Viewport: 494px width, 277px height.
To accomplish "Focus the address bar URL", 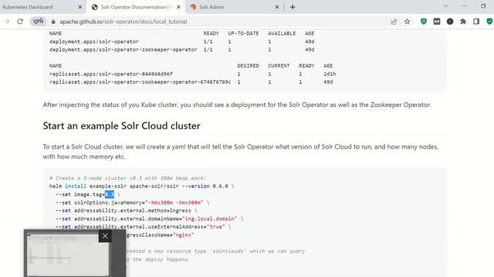I will (123, 22).
